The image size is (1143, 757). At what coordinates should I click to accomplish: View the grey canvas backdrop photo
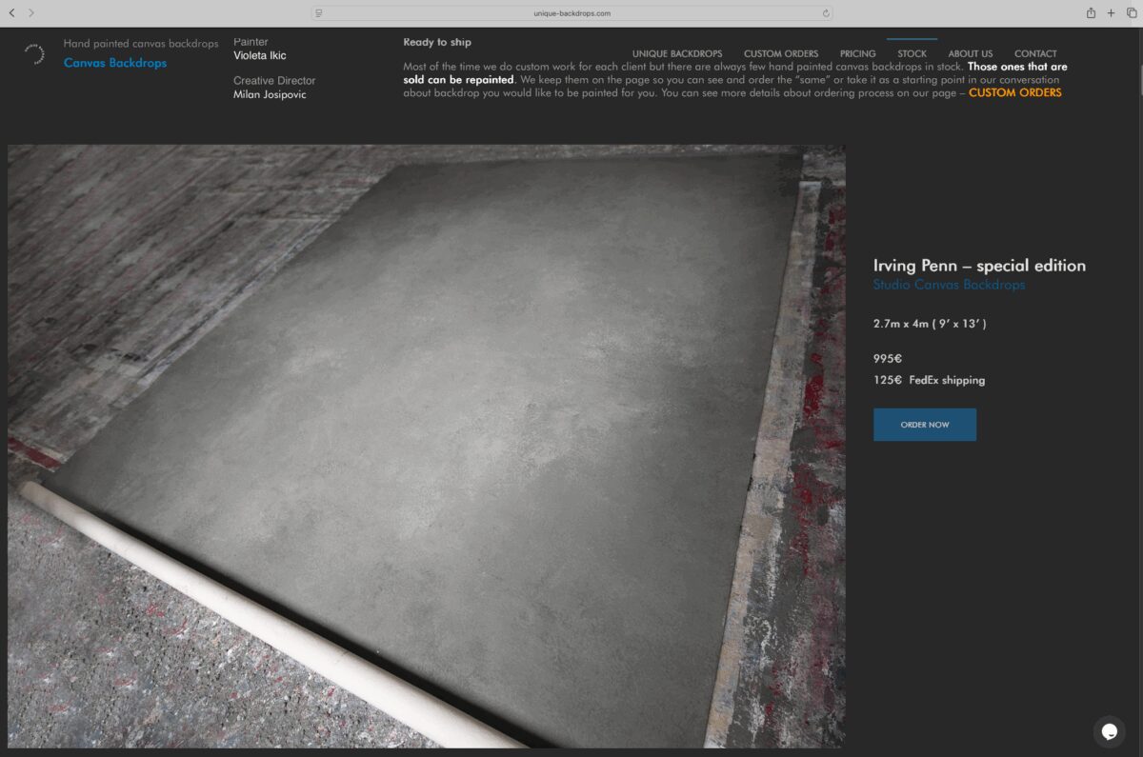click(426, 446)
